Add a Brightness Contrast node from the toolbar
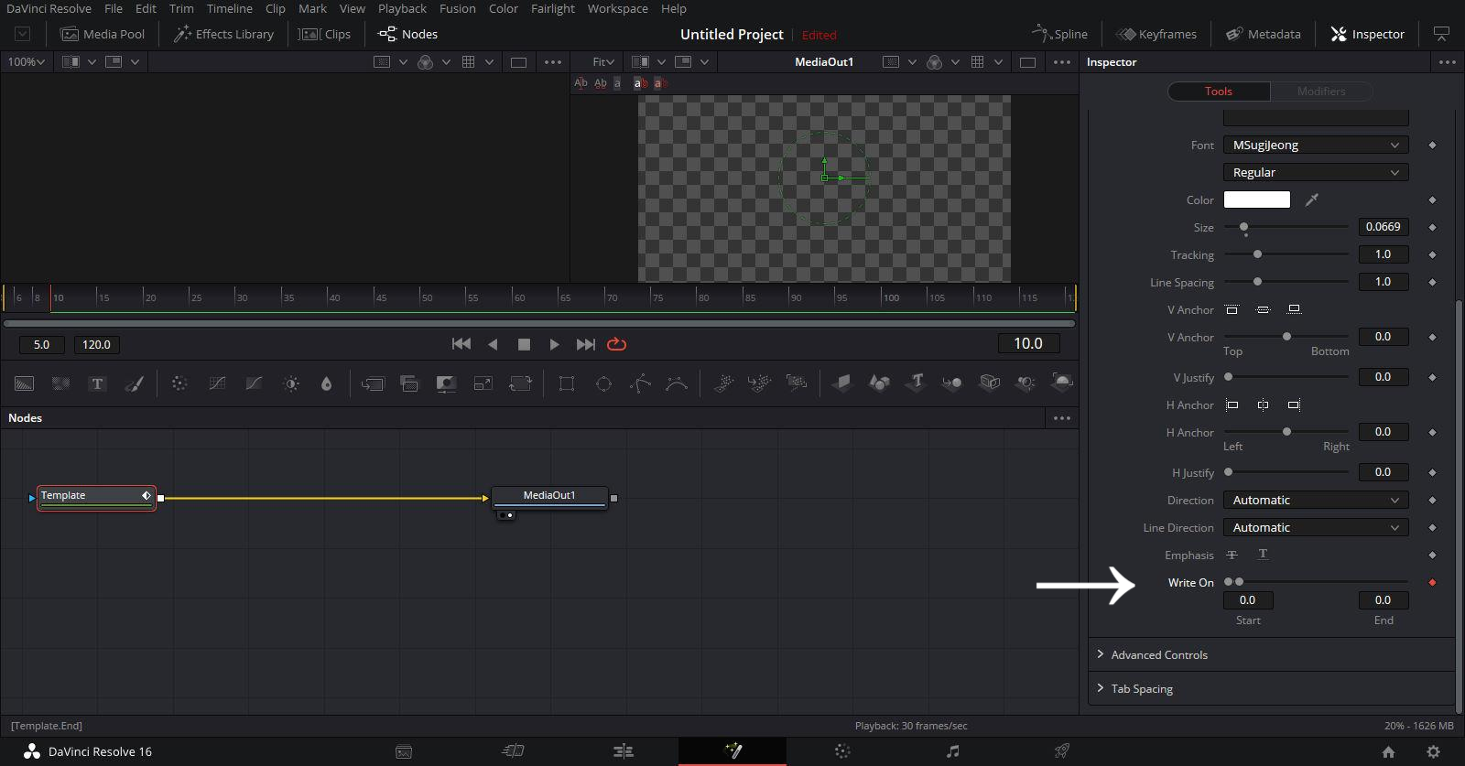1465x766 pixels. pyautogui.click(x=291, y=383)
